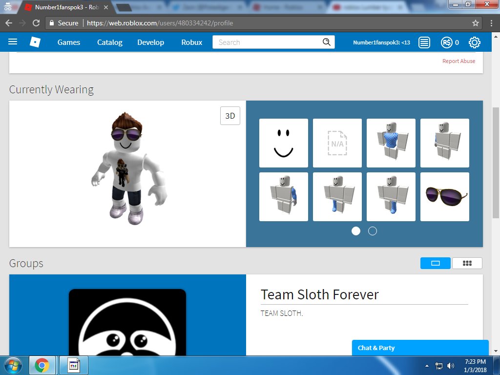Image resolution: width=500 pixels, height=375 pixels.
Task: Click into the Roblox search field
Action: [x=268, y=42]
